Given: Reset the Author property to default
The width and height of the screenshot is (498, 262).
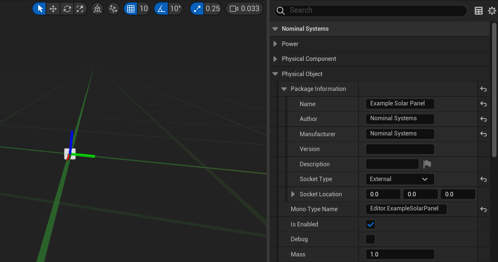Looking at the screenshot, I should coord(484,119).
